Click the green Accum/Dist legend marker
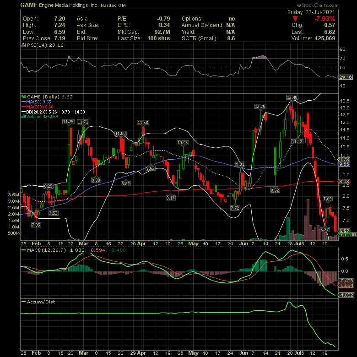This screenshot has height=357, width=357. [x=24, y=302]
